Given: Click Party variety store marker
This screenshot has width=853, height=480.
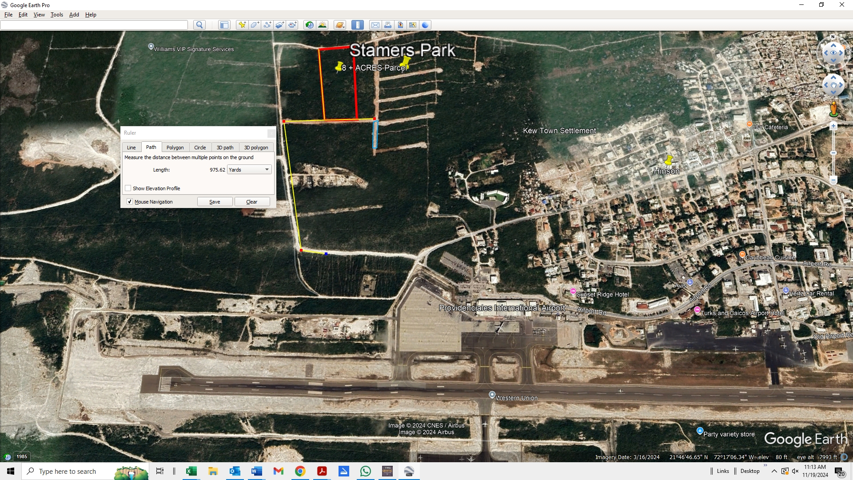Looking at the screenshot, I should click(x=700, y=431).
